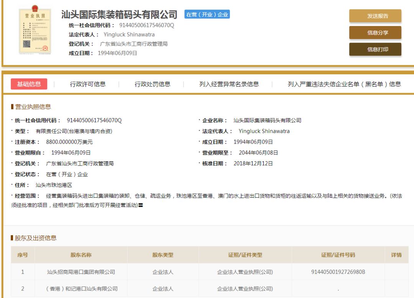The height and width of the screenshot is (298, 414).
Task: Click the 证照/证件号码 column header
Action: (338, 255)
